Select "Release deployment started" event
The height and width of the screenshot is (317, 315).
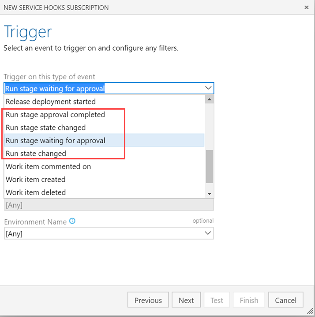pos(51,102)
